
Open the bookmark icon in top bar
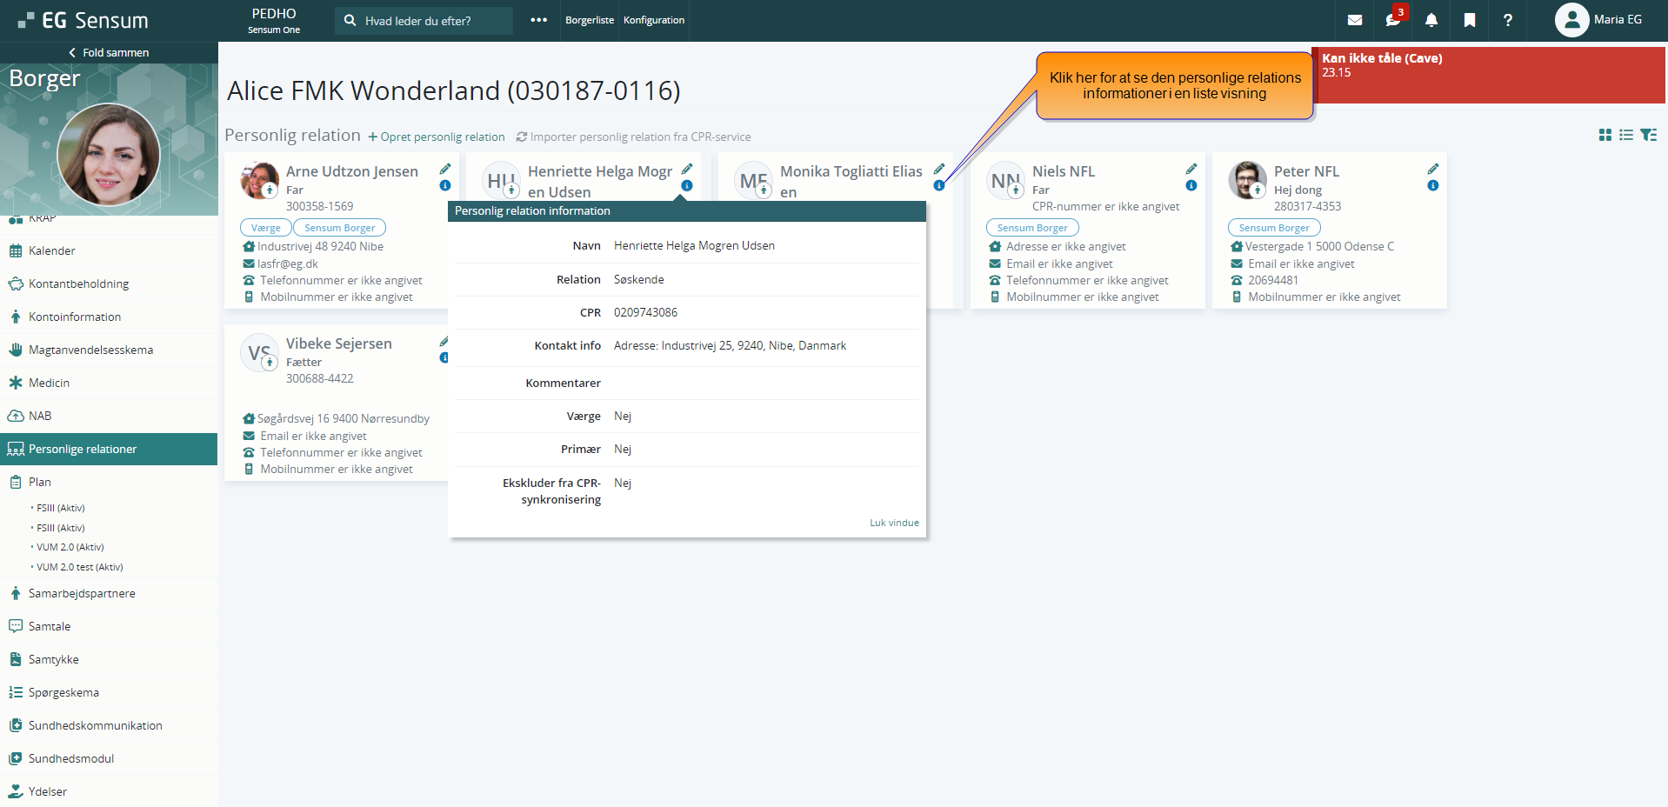click(x=1469, y=20)
